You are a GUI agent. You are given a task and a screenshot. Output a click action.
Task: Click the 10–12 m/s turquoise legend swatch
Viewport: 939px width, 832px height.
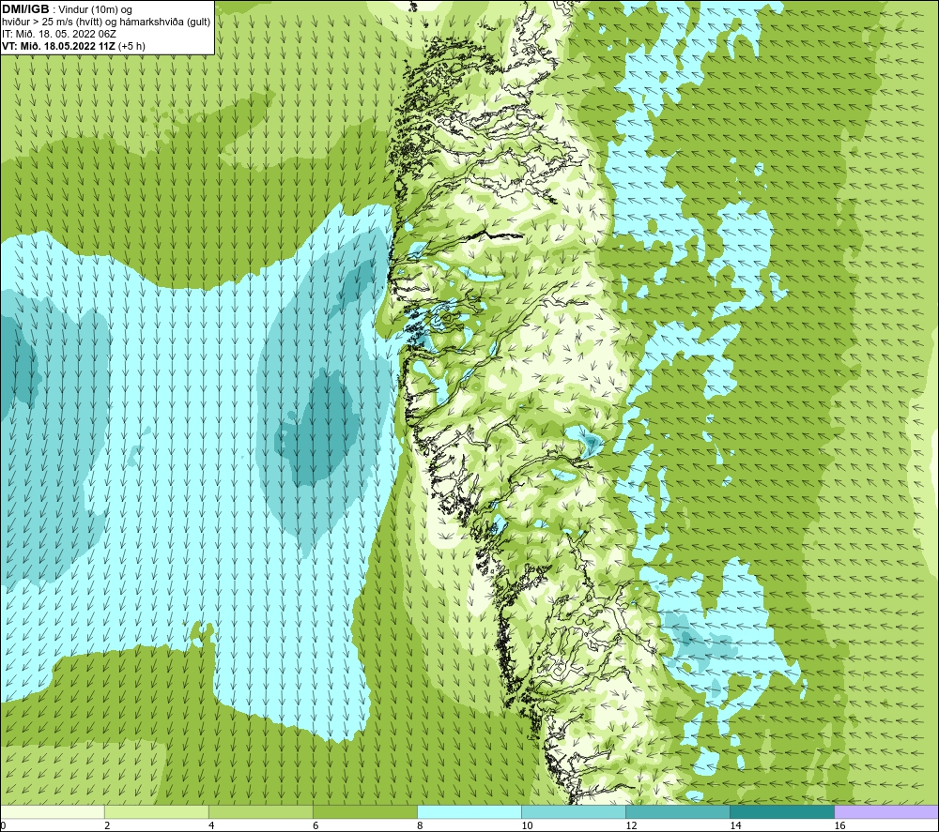click(574, 811)
